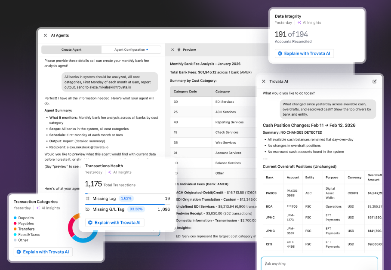Image resolution: width=391 pixels, height=270 pixels.
Task: Click the new chat edit icon
Action: 374,81
